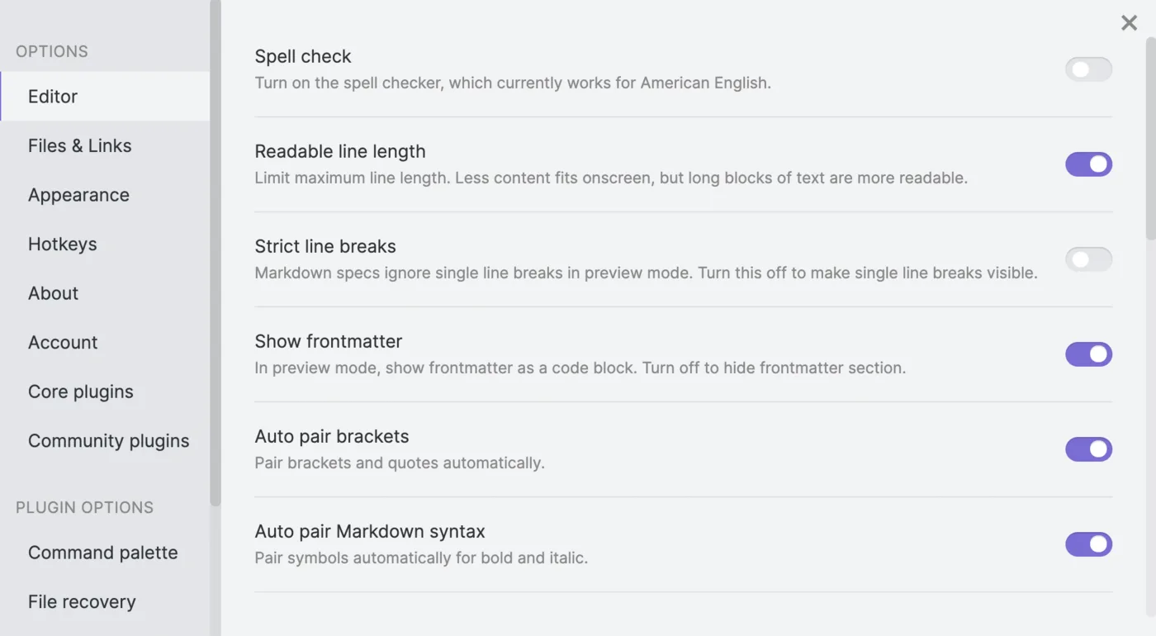This screenshot has height=636, width=1156.
Task: Close the settings dialog with the X icon
Action: point(1129,23)
